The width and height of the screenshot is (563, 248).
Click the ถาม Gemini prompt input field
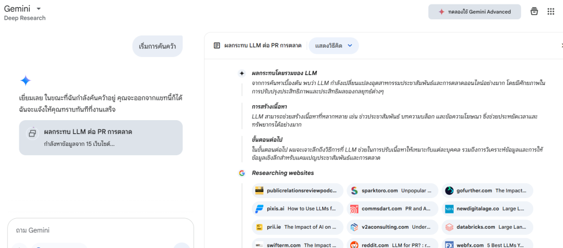(x=100, y=230)
